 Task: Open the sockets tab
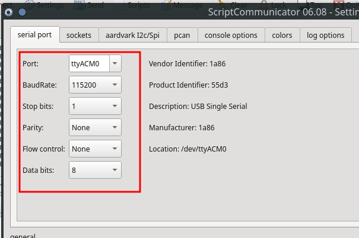click(79, 35)
